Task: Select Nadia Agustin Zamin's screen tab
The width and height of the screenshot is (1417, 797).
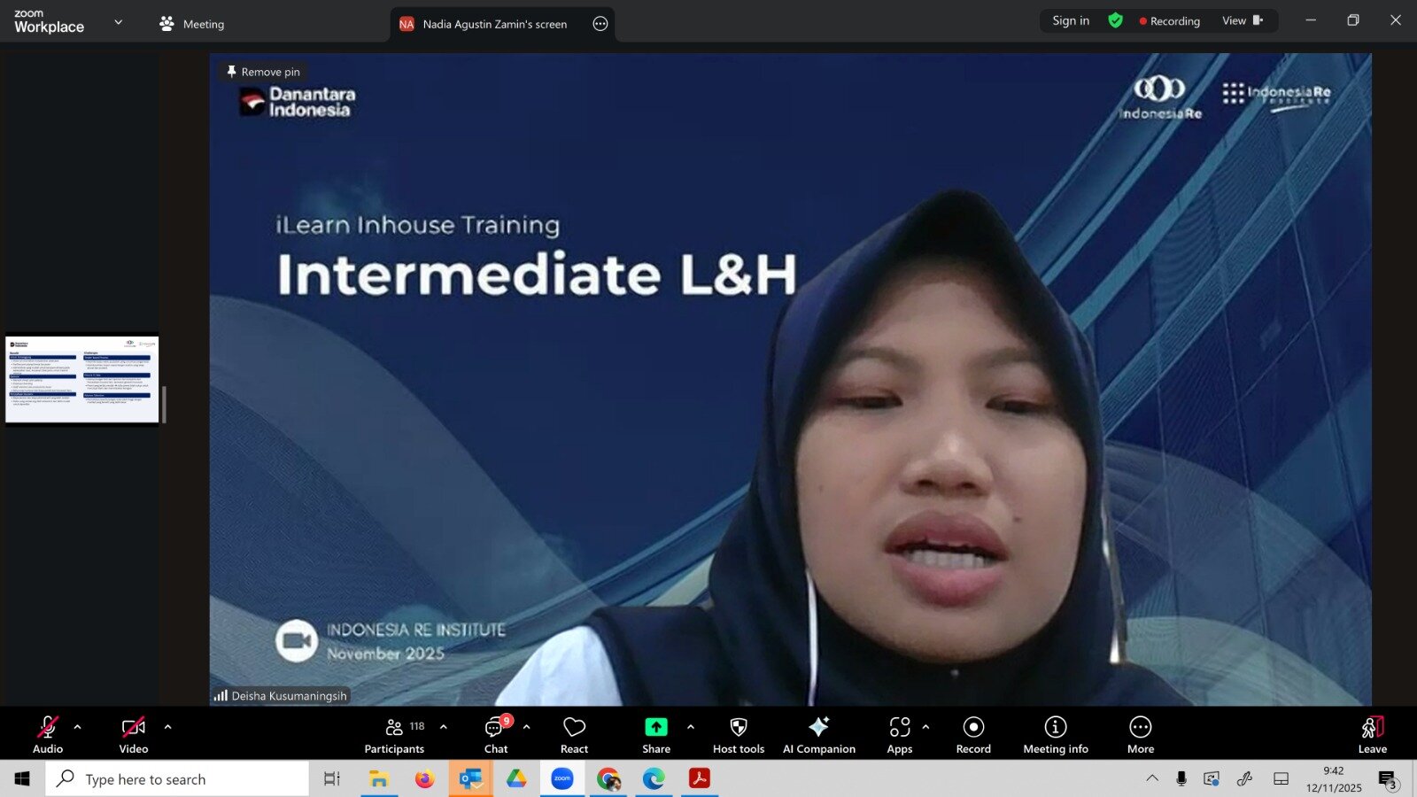Action: [494, 24]
